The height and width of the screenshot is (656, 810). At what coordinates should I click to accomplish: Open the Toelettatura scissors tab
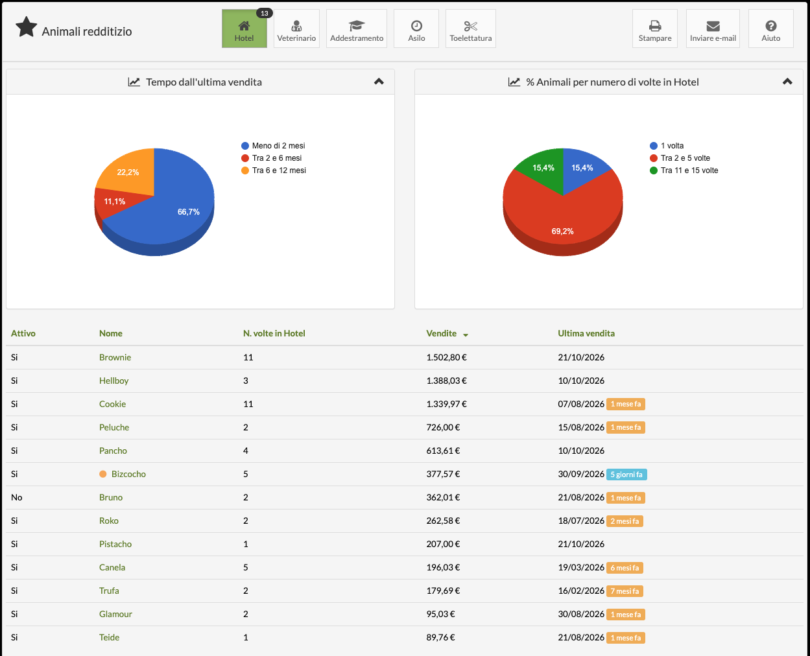click(471, 29)
